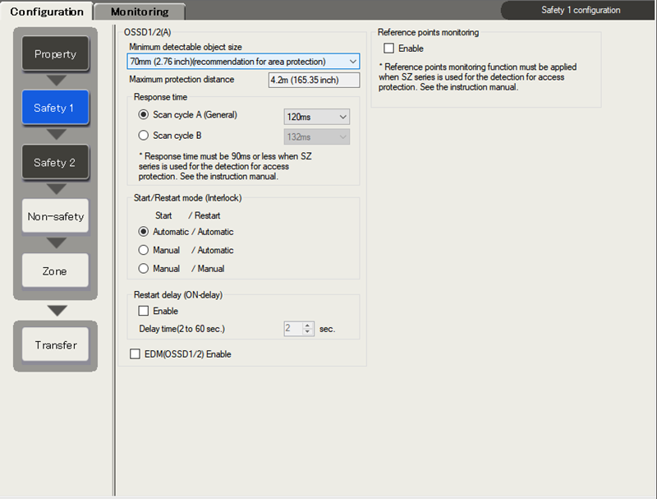The height and width of the screenshot is (499, 657).
Task: Open the Safety 1 step
Action: coord(55,108)
